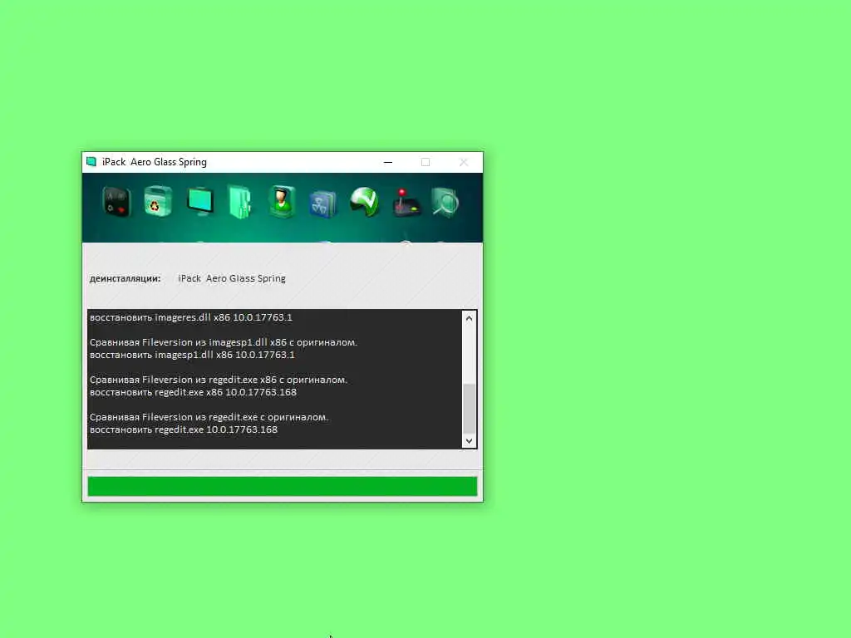
Task: Click the disabled maximize window button
Action: pos(425,162)
